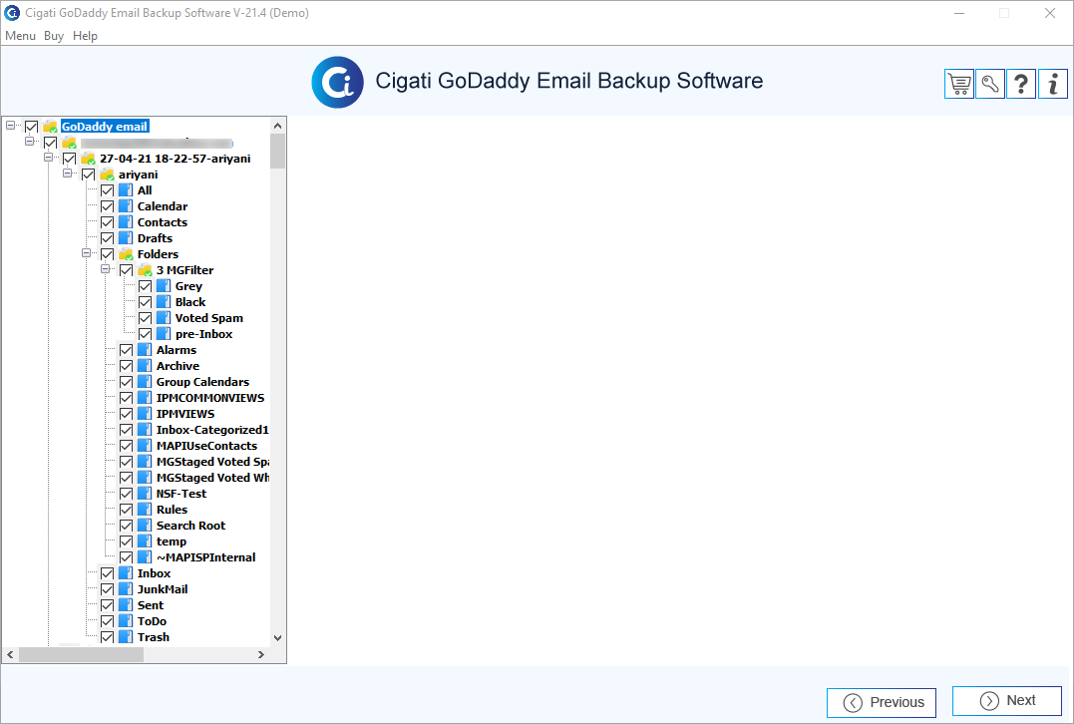Screen dimensions: 1074x724
Task: Click the Drafts folder icon
Action: (x=126, y=238)
